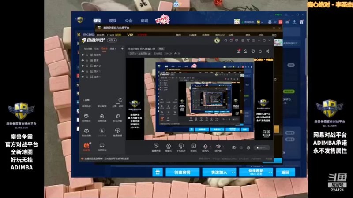Expand the arrow beside 快速匹配
The width and height of the screenshot is (353, 198).
point(270,172)
